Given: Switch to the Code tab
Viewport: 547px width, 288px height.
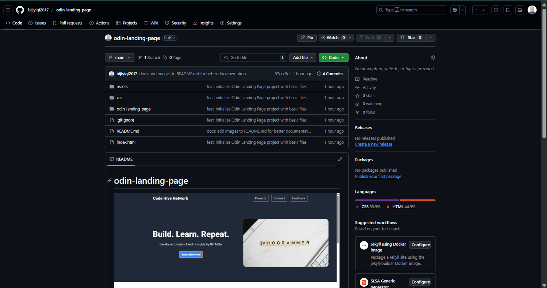Looking at the screenshot, I should point(14,23).
